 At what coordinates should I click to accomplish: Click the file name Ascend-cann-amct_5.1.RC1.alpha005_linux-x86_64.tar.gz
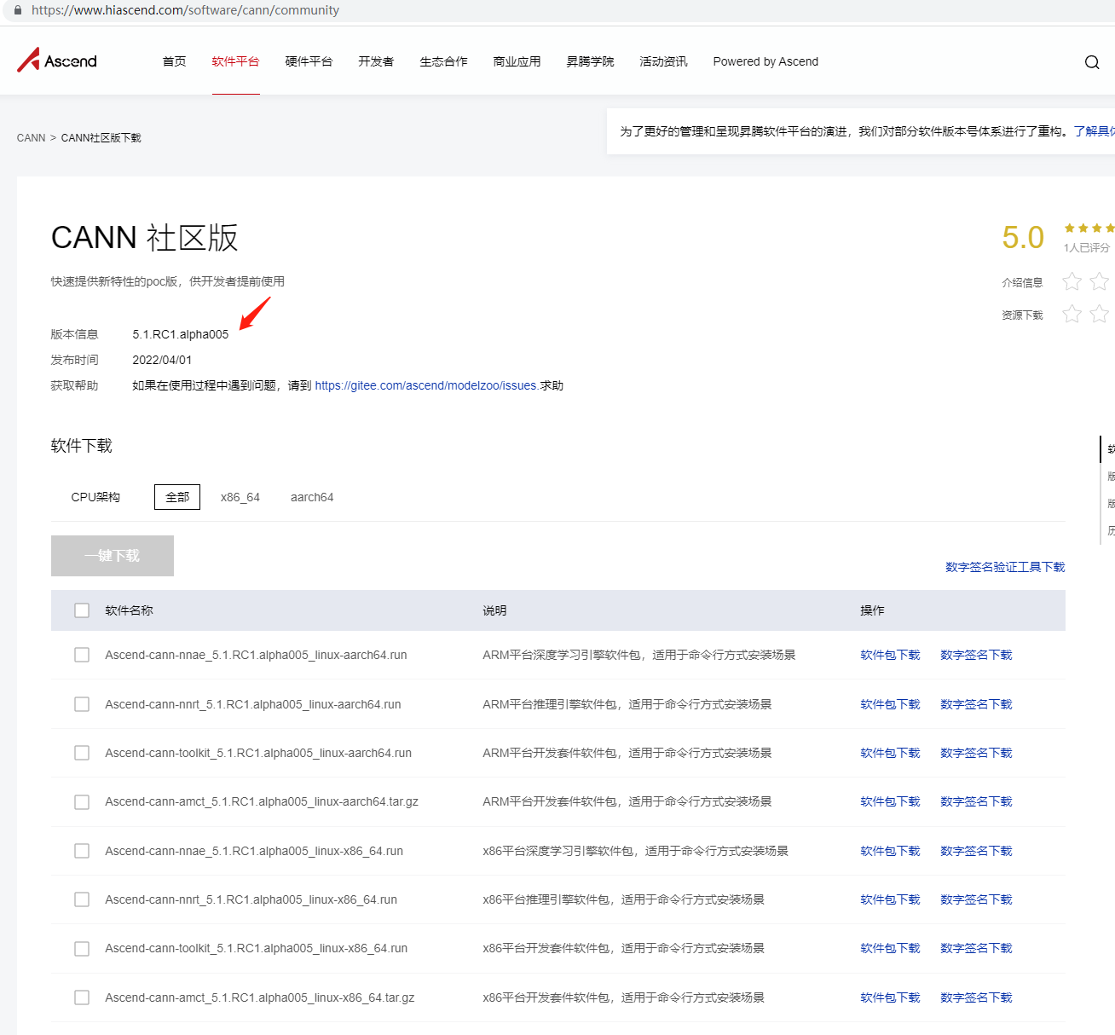pyautogui.click(x=260, y=997)
